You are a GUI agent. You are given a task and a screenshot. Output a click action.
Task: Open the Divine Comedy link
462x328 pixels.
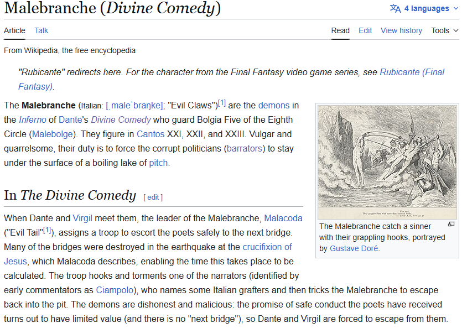click(x=121, y=120)
